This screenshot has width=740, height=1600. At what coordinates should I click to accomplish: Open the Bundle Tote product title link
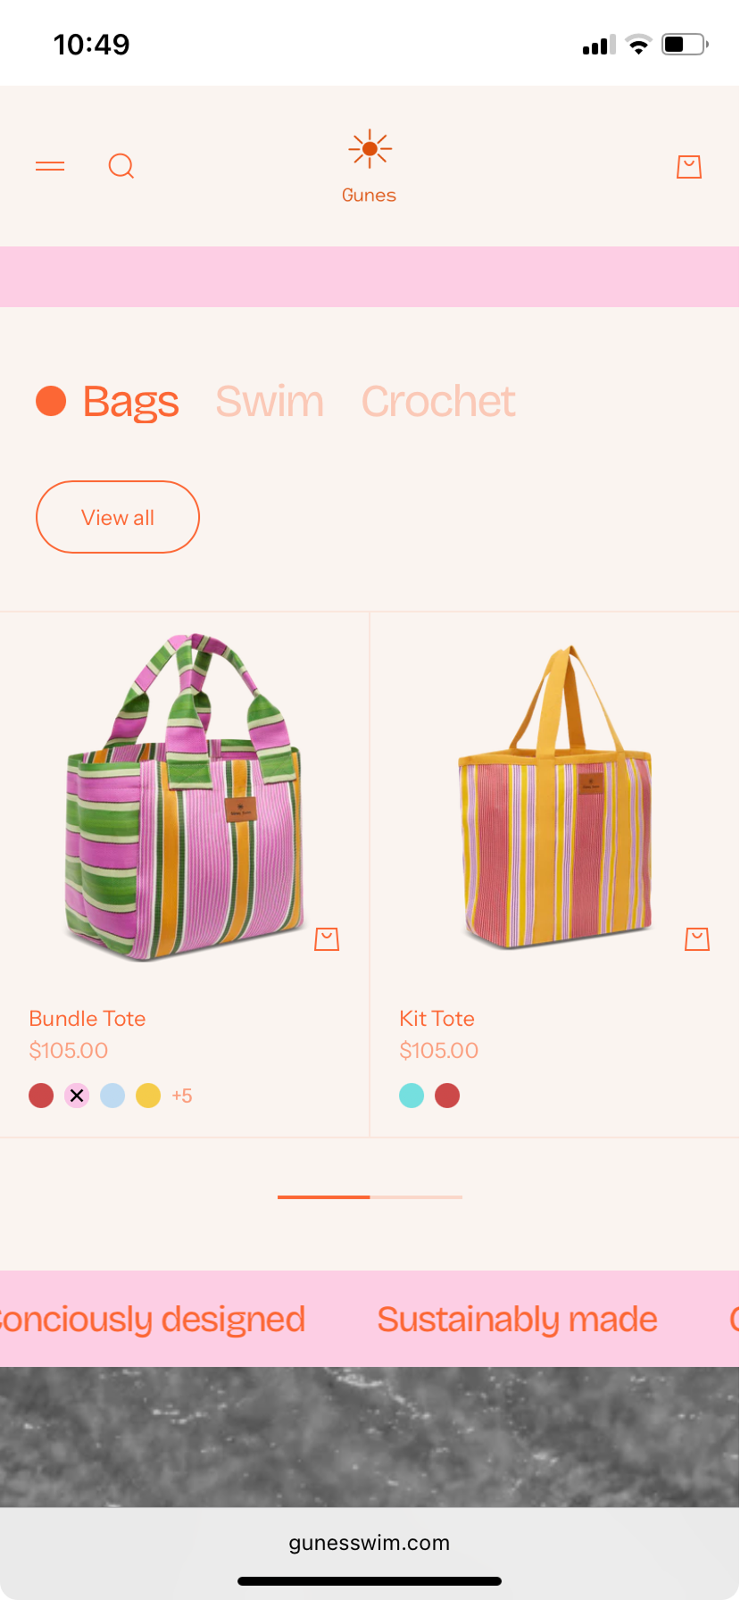(x=87, y=1019)
